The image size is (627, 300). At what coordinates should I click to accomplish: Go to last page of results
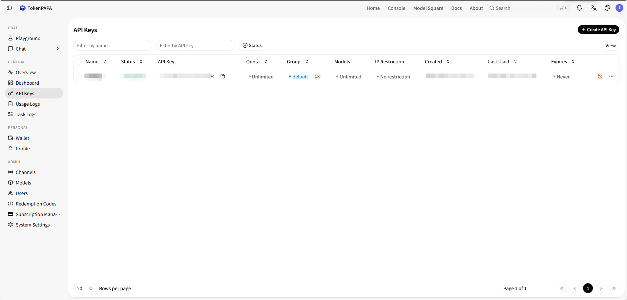(x=614, y=288)
